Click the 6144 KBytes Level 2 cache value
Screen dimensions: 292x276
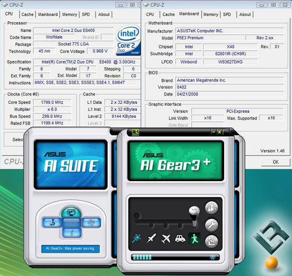pos(124,117)
